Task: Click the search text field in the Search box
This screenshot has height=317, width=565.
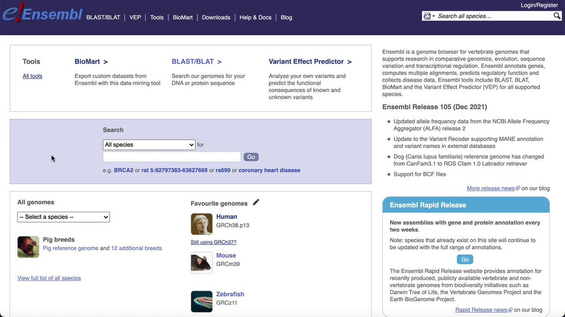Action: (172, 157)
